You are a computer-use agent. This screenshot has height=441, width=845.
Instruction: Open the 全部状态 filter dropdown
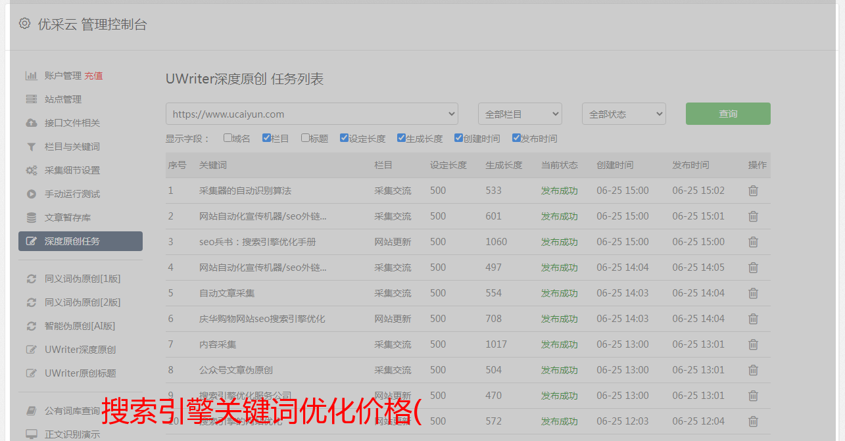click(623, 114)
